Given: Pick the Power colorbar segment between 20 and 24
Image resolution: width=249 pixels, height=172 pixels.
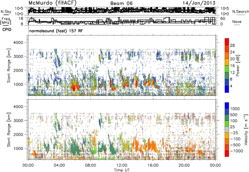Looking at the screenshot, I should tap(227, 55).
